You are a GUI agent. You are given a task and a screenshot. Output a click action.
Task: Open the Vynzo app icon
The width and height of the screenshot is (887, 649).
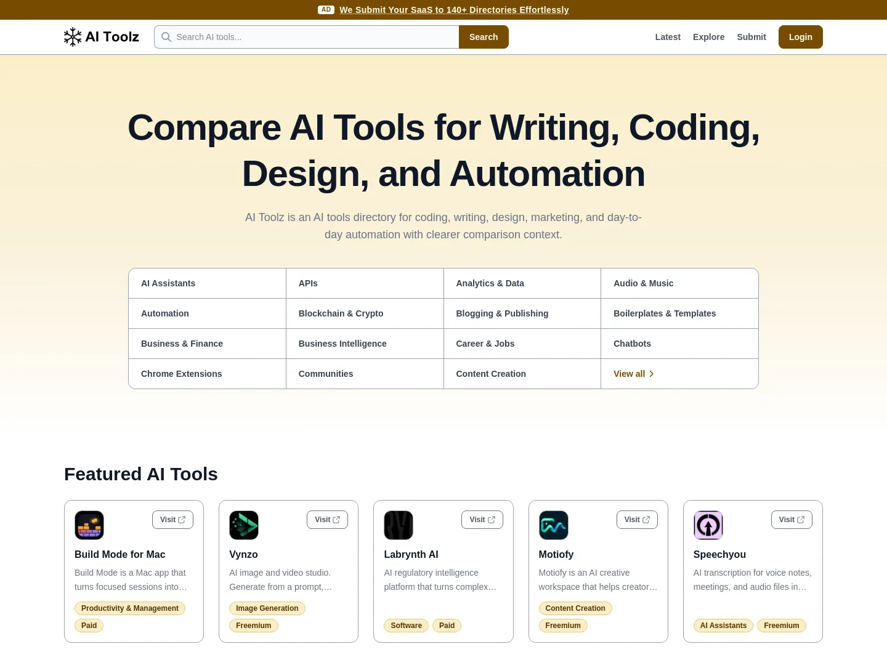tap(244, 525)
